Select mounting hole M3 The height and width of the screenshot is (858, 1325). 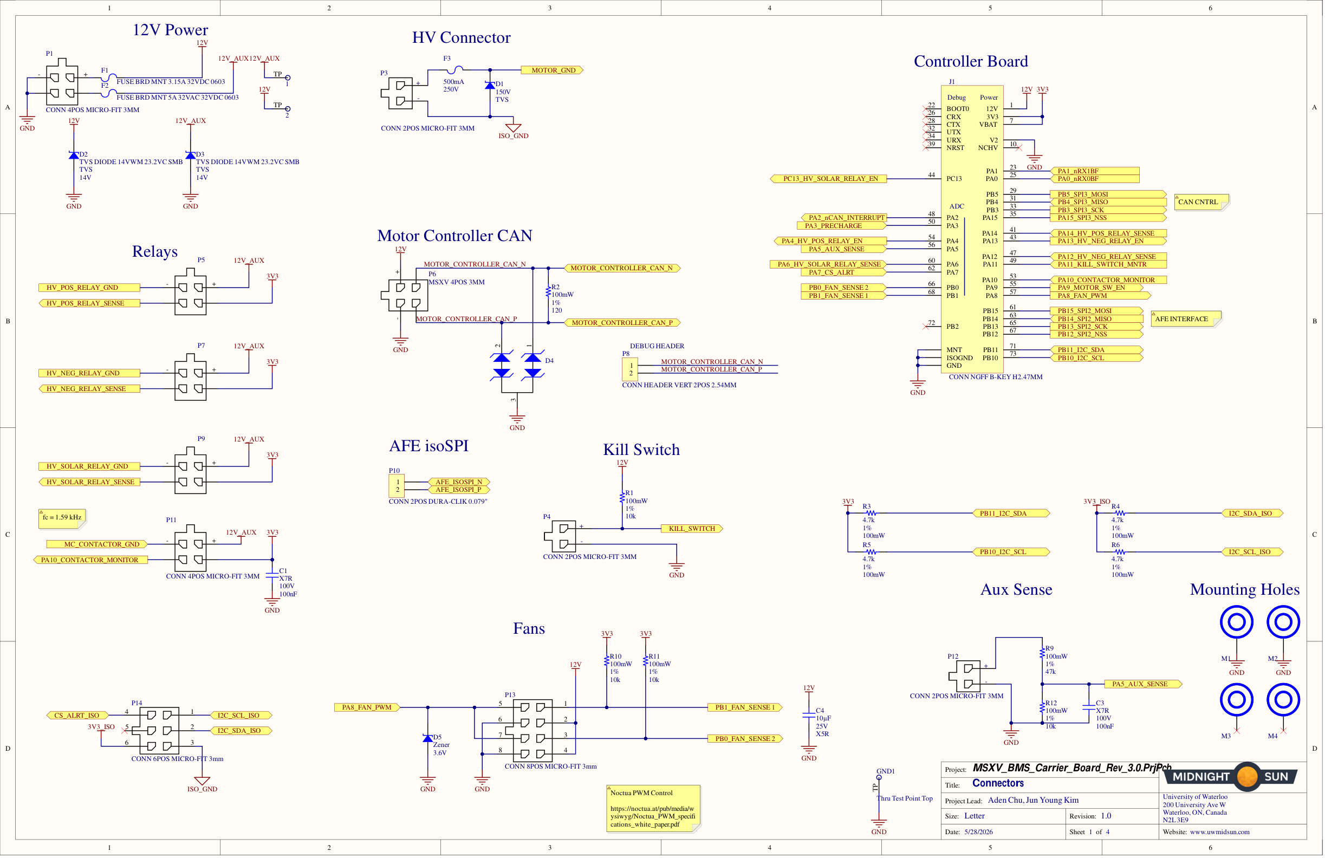point(1237,700)
